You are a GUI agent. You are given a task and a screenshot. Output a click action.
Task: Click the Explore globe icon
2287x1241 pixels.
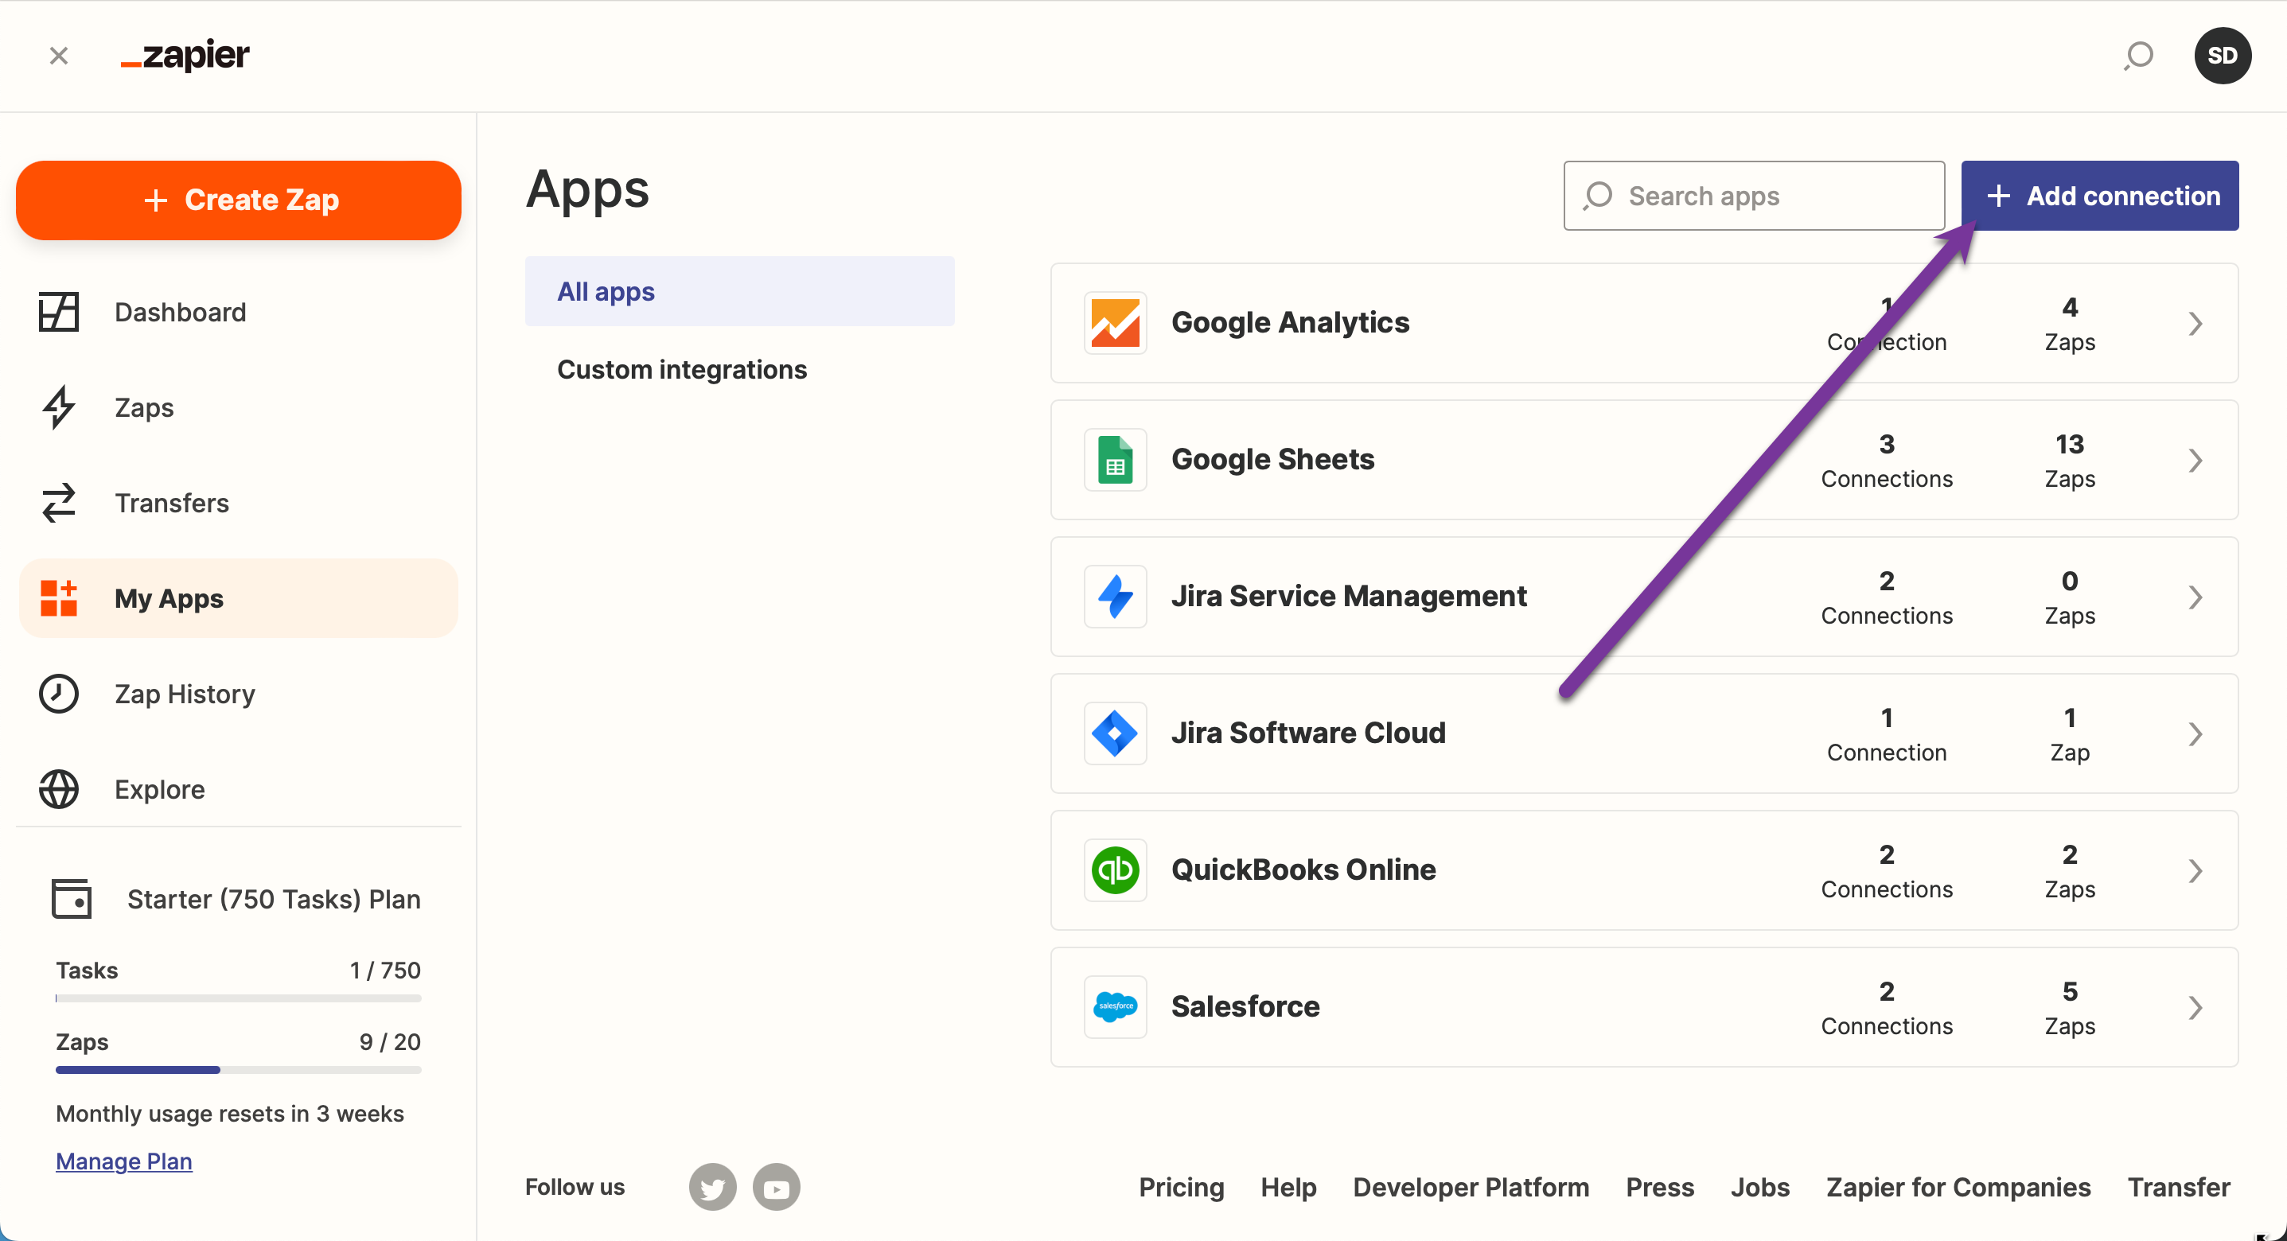(59, 789)
